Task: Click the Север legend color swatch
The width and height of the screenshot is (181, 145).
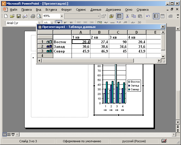Action: [129, 89]
